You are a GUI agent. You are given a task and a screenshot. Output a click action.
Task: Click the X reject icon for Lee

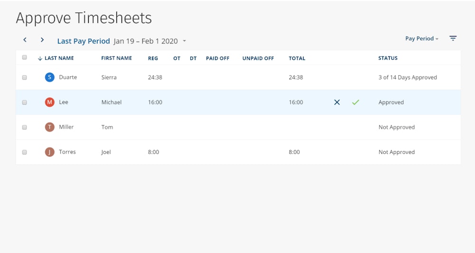(337, 102)
